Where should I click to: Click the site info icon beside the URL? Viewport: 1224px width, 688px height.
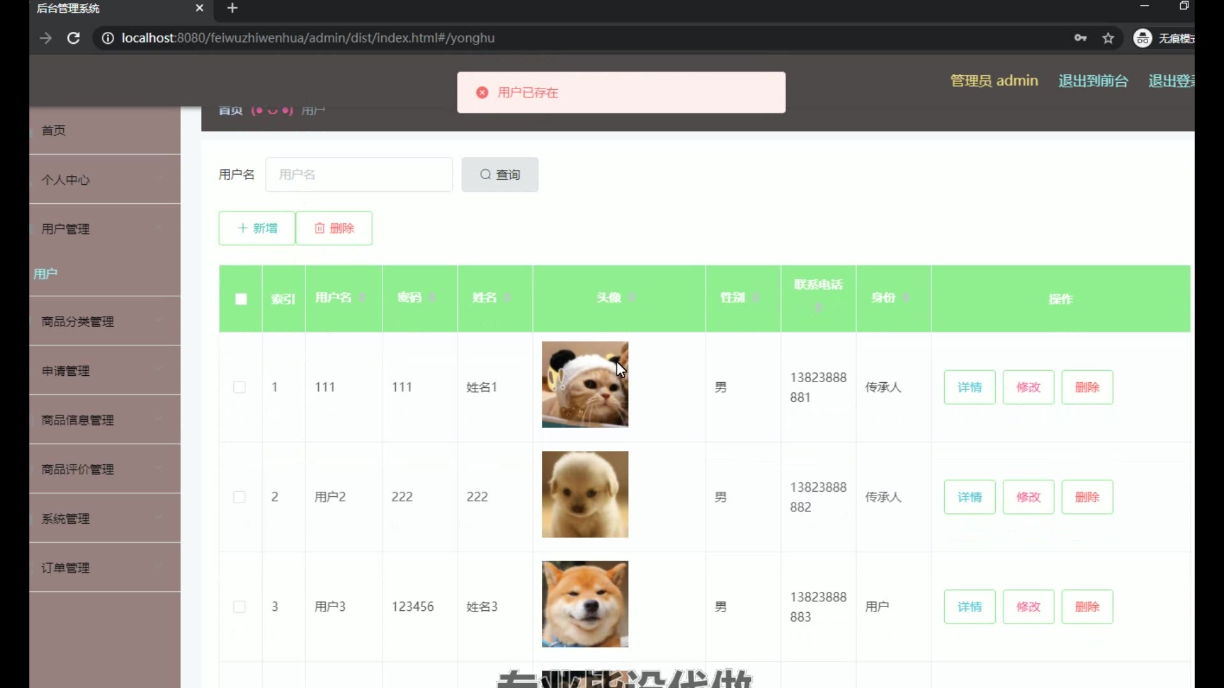pyautogui.click(x=108, y=38)
